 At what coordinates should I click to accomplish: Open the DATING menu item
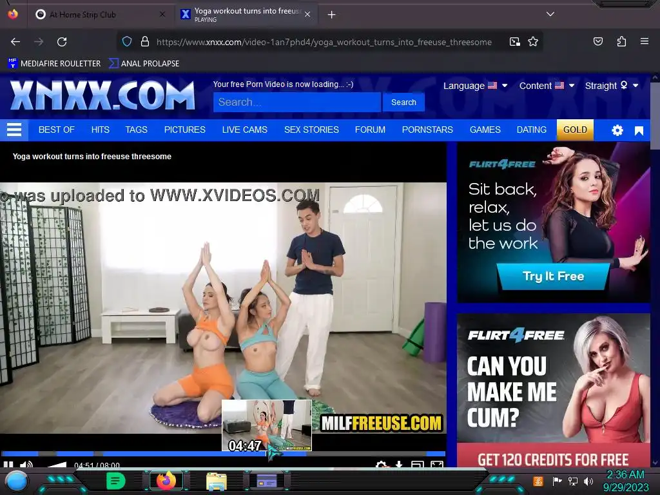coord(532,130)
